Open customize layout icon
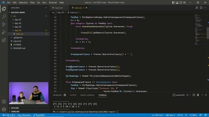The height and width of the screenshot is (117, 209). pyautogui.click(x=185, y=3)
